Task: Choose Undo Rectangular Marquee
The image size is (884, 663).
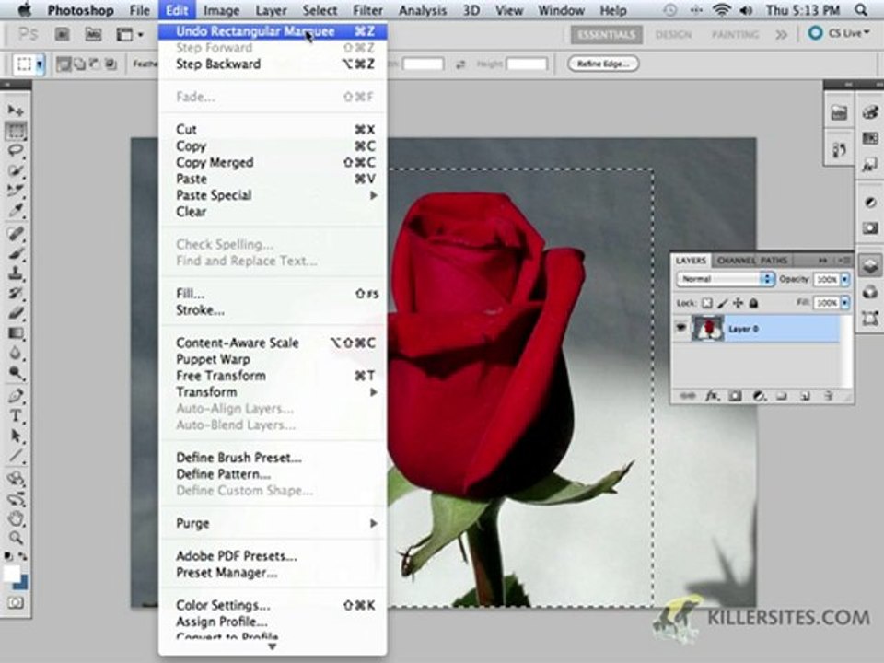Action: (x=273, y=31)
